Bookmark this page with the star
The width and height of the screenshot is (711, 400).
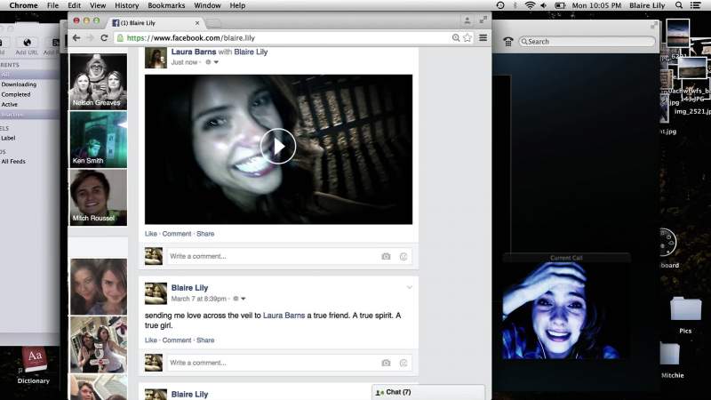pos(467,38)
